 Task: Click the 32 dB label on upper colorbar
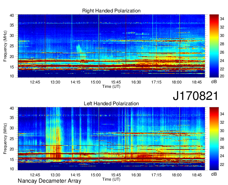[x=222, y=27]
